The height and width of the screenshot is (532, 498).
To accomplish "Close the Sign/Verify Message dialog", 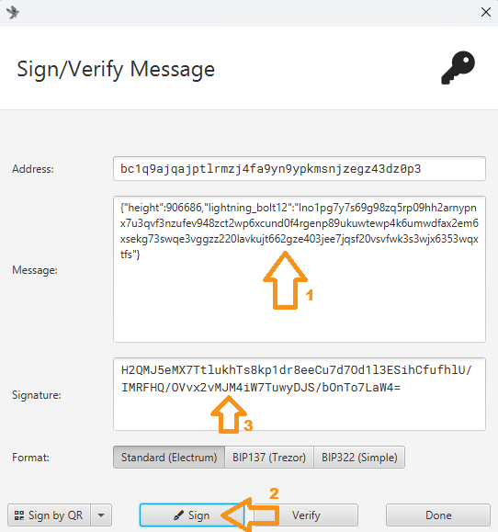I will click(x=486, y=12).
